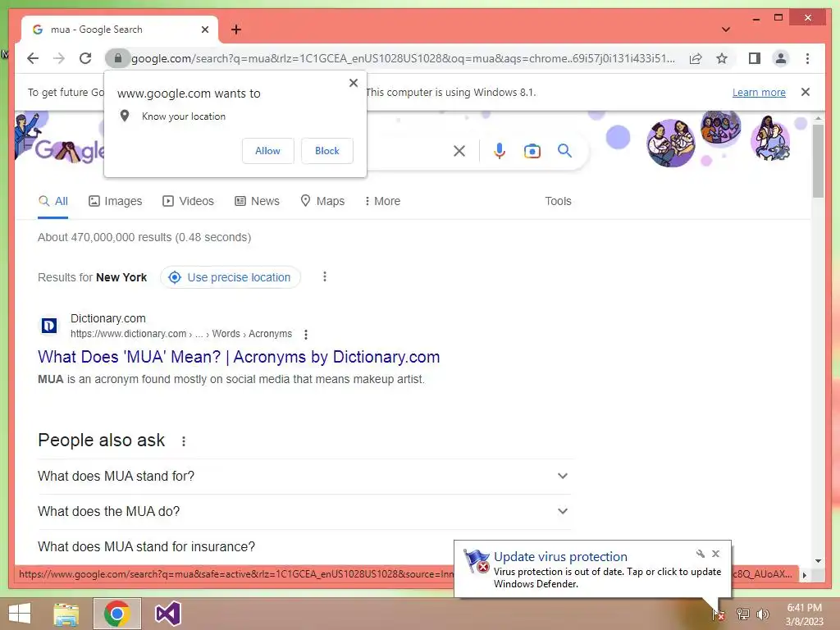Screen dimensions: 840x630
Task: Open Dictionary.com result options menu
Action: point(306,335)
